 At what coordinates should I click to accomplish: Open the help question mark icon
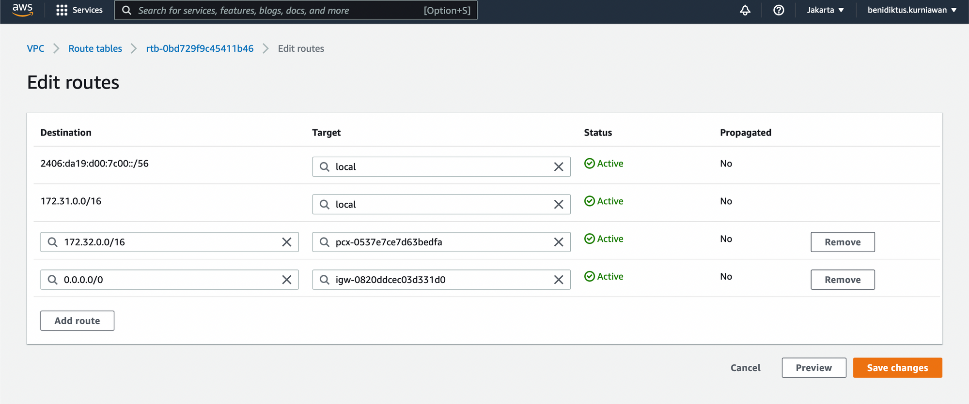[778, 10]
